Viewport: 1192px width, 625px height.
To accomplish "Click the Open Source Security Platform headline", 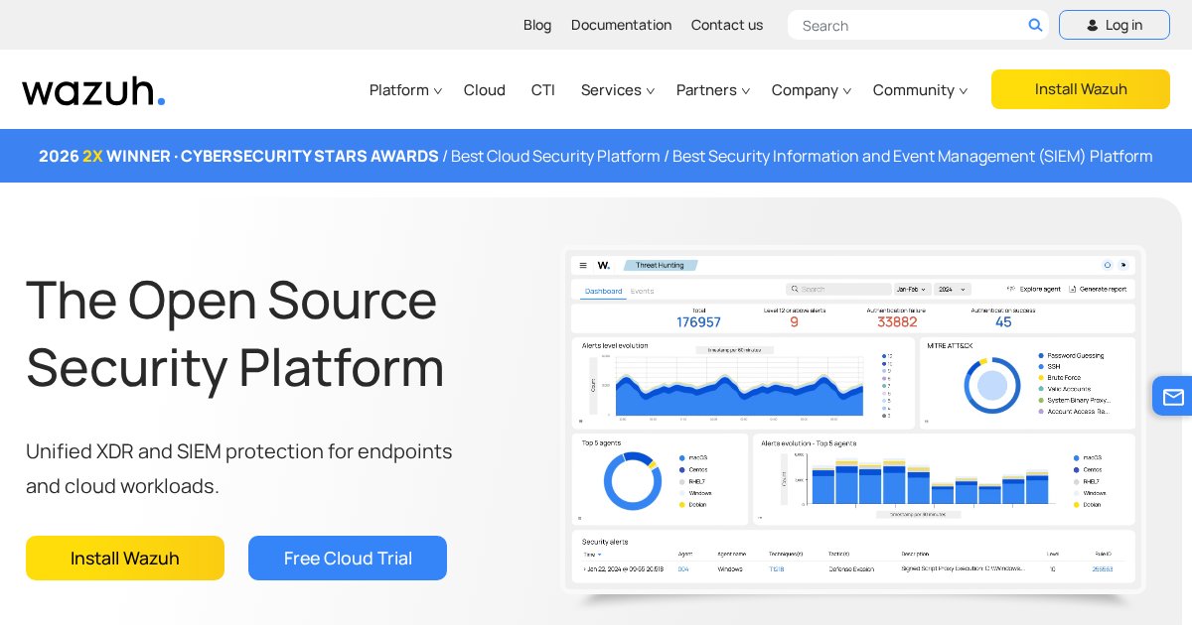I will point(235,332).
